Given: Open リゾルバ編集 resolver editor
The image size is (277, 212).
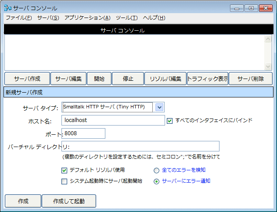Looking at the screenshot, I should [165, 79].
